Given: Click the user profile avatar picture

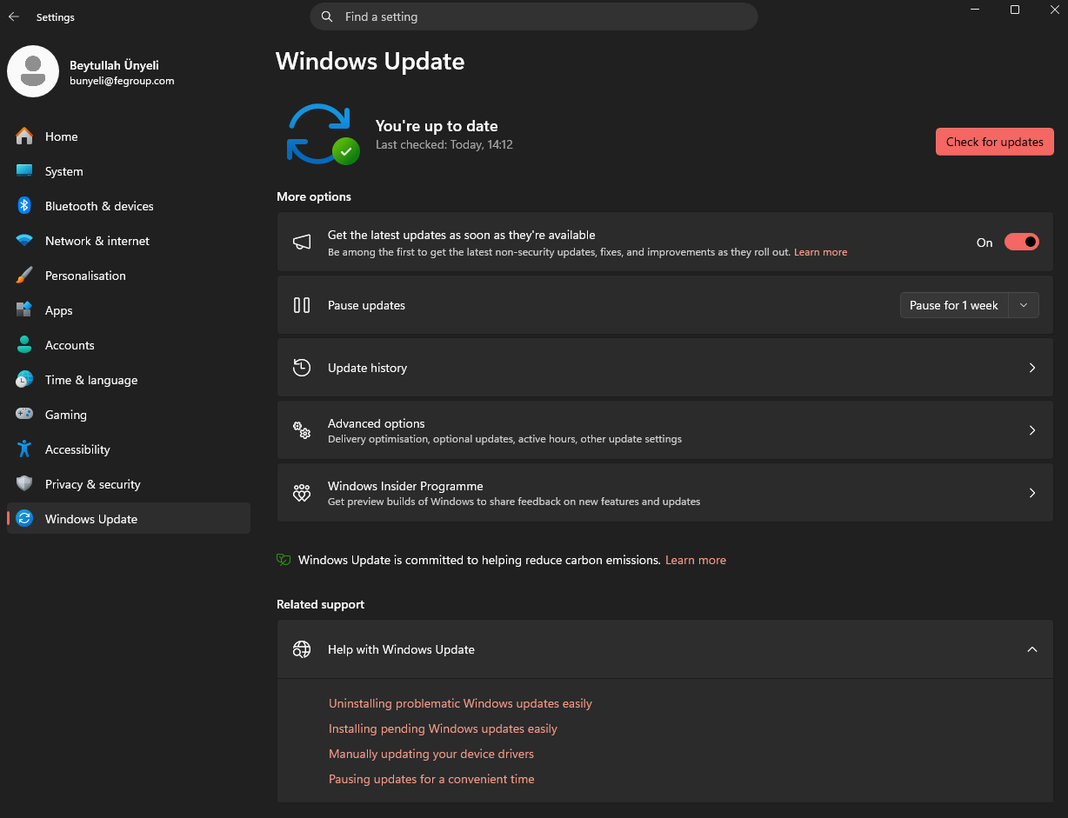Looking at the screenshot, I should (33, 71).
